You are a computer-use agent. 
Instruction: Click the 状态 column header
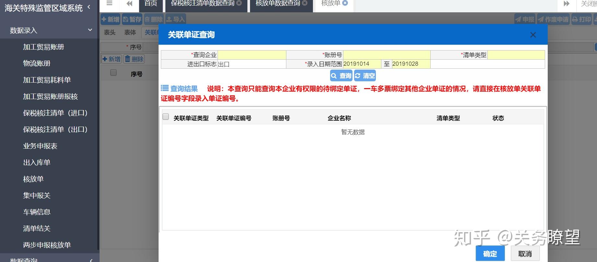pos(498,118)
